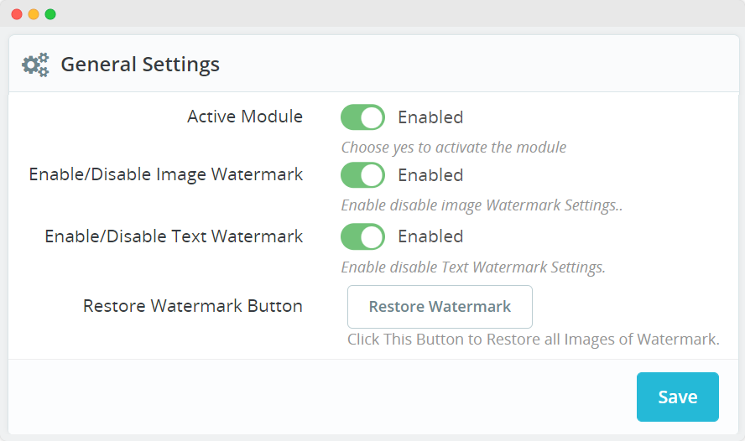
Task: Click the Restore Watermark Button field label
Action: (x=193, y=306)
